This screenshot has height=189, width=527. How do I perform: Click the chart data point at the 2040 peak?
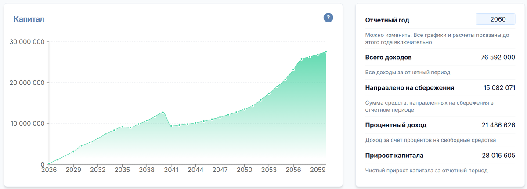[163, 112]
